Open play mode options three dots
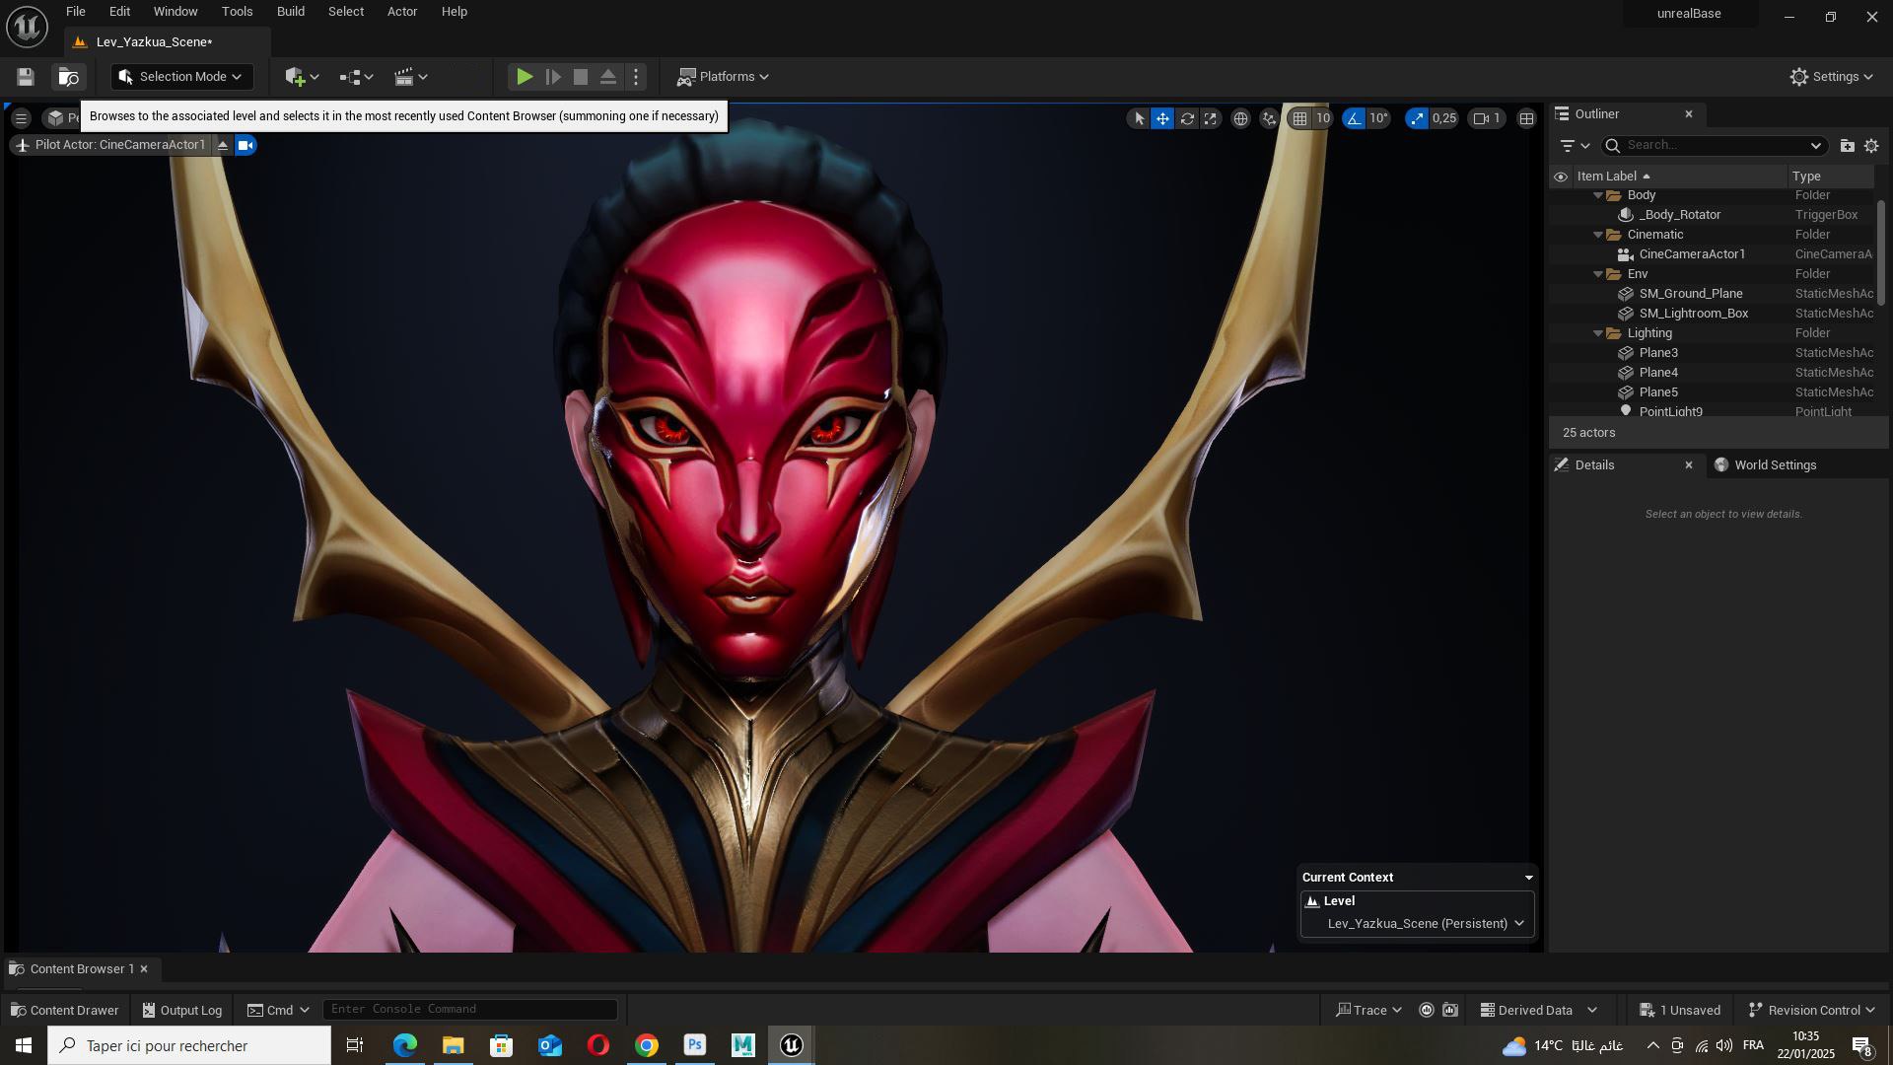Viewport: 1893px width, 1065px height. tap(636, 77)
